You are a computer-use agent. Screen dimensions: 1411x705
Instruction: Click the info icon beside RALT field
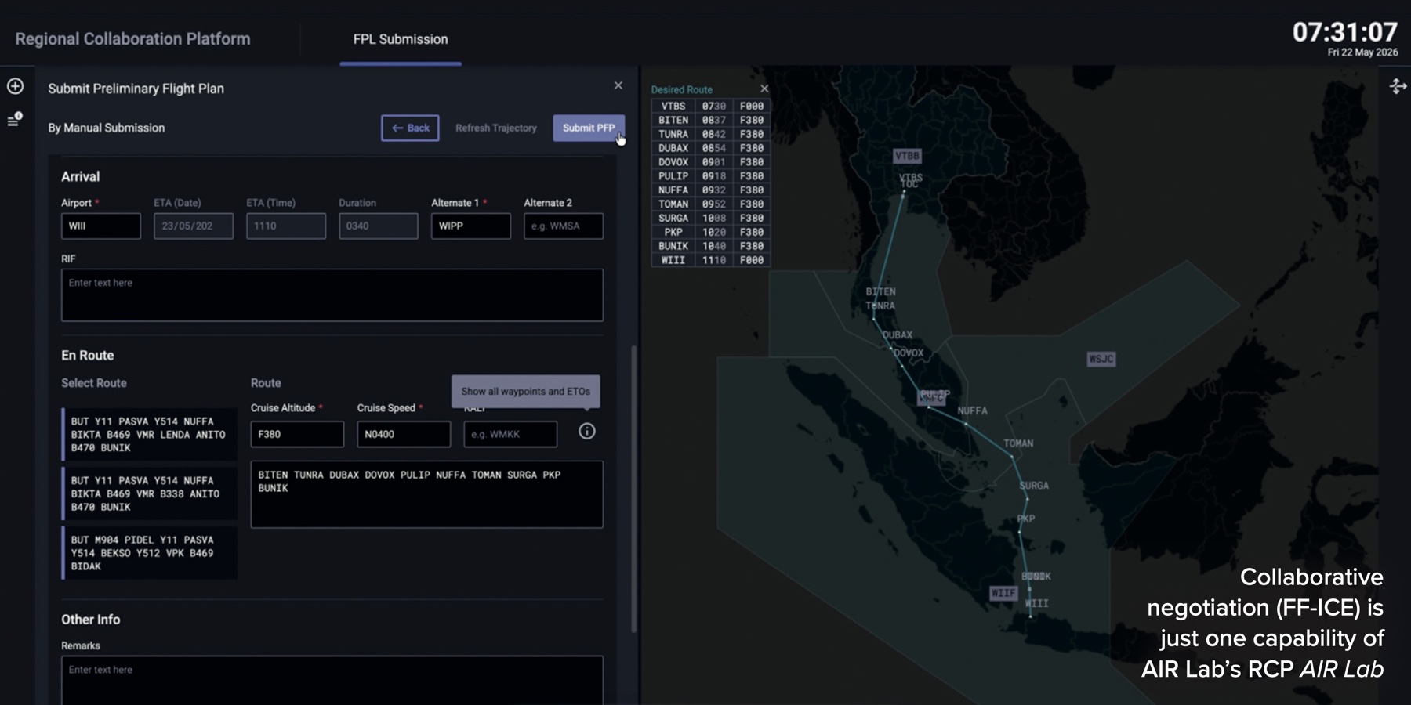point(586,432)
